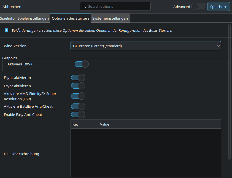Turn off Easy Anti-Cheat
This screenshot has height=178, width=232.
point(78,115)
